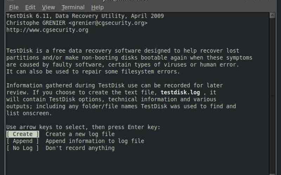Choose the [ Append ] log option

coord(23,141)
